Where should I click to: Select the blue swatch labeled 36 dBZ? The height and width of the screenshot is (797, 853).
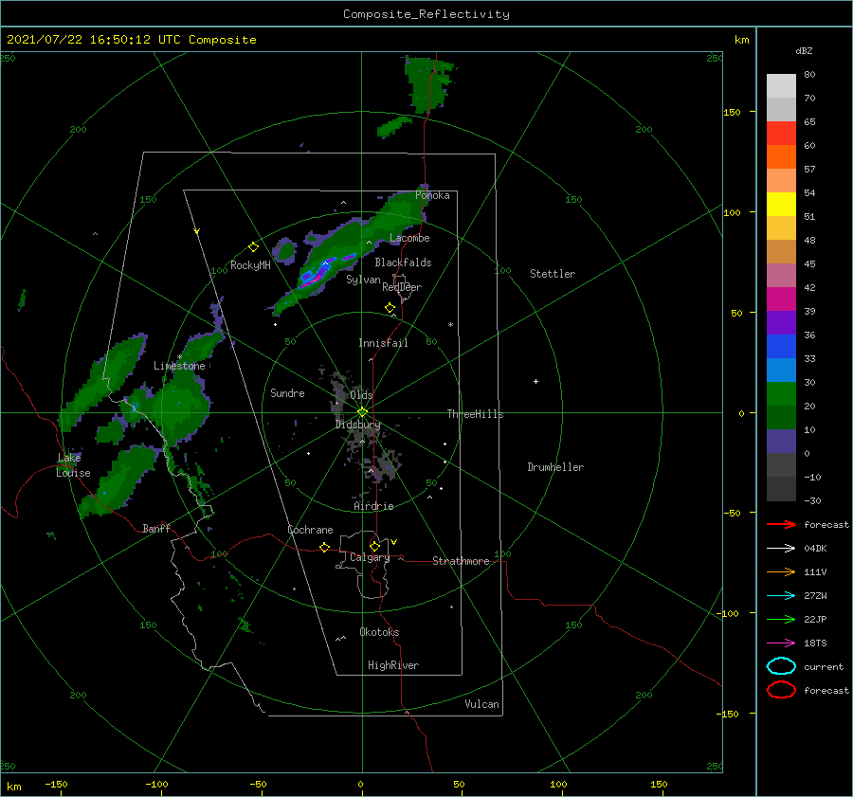pos(781,346)
